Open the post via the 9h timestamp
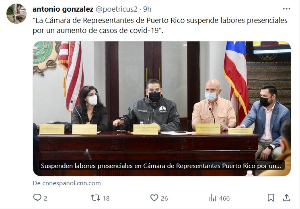Screen dimensions: 300x209 click(147, 9)
